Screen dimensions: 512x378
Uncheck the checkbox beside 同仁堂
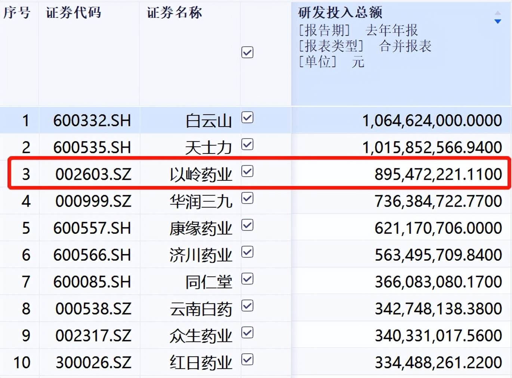click(x=248, y=278)
